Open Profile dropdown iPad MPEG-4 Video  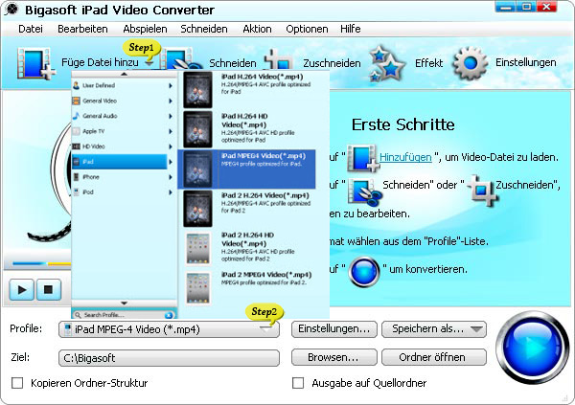169,329
